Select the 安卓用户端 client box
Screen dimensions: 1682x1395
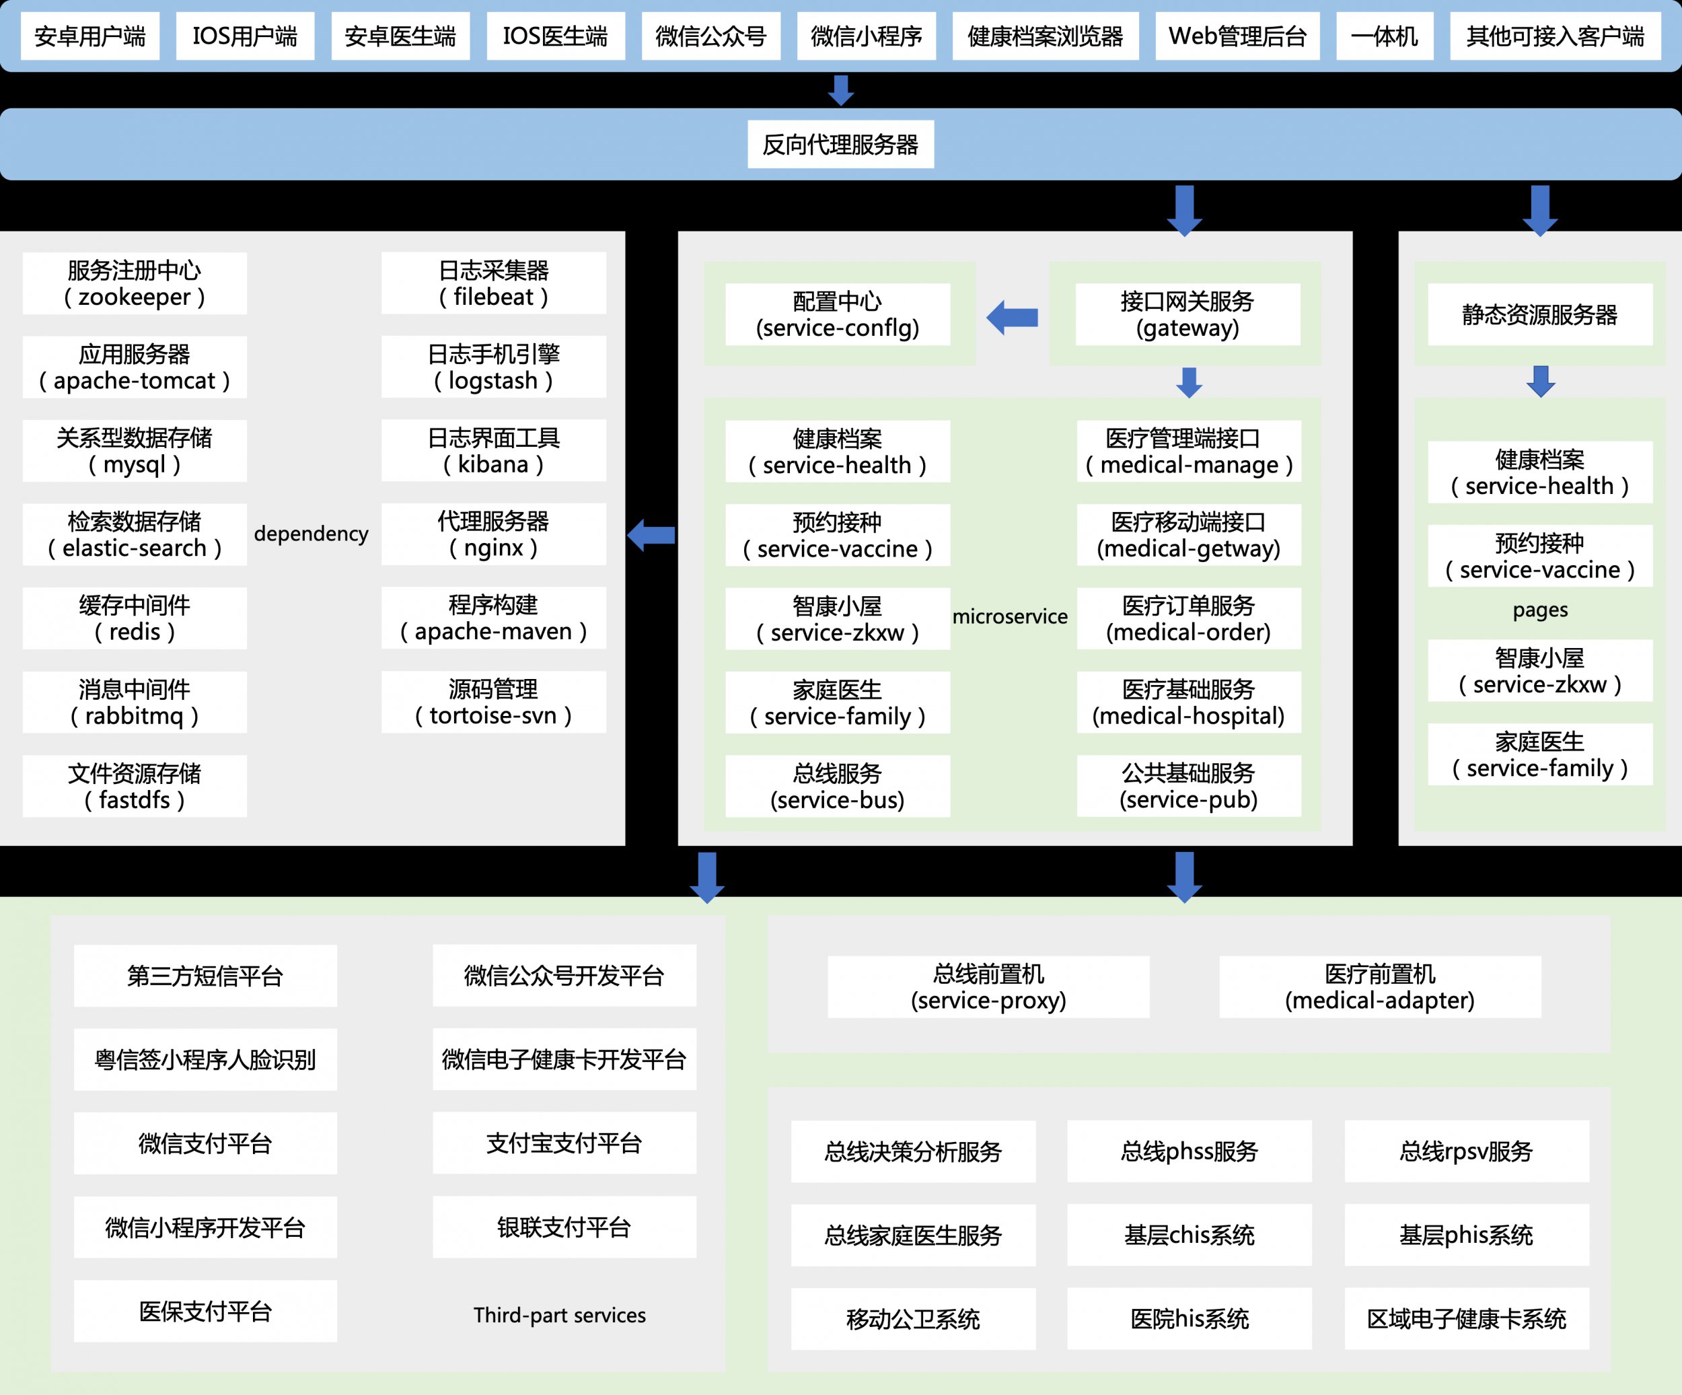pos(89,36)
